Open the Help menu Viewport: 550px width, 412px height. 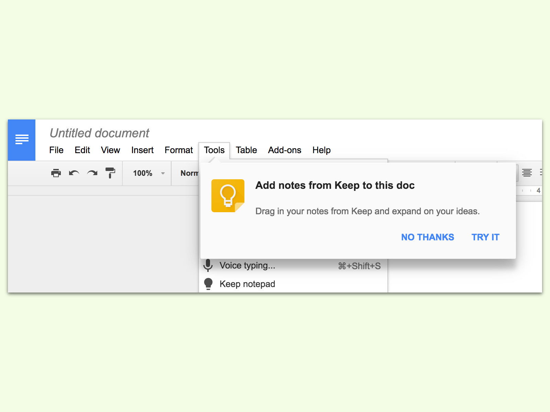[x=321, y=150]
